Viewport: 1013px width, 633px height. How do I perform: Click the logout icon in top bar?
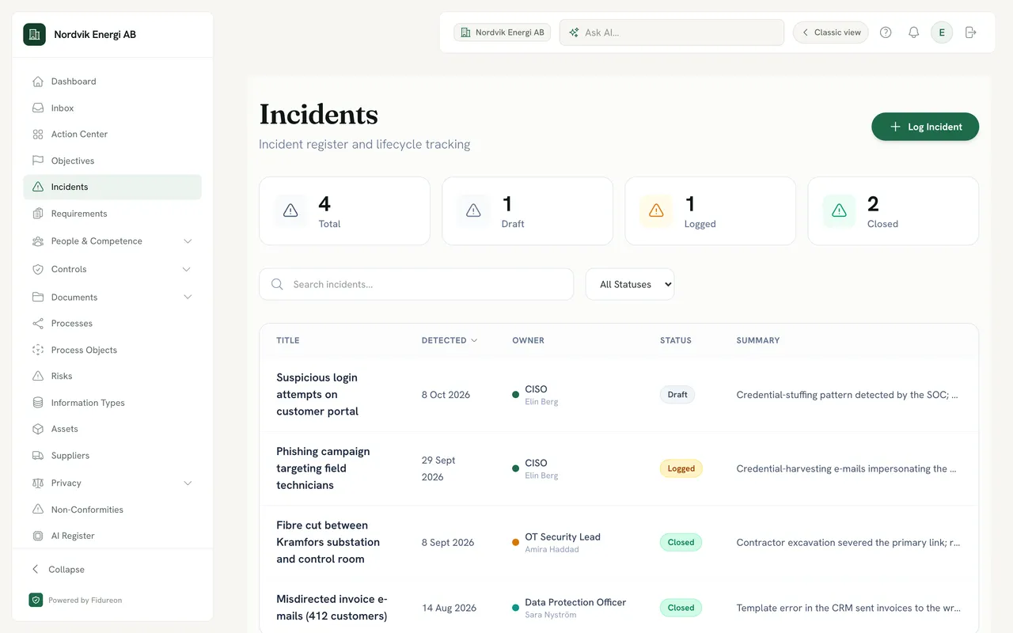[971, 32]
